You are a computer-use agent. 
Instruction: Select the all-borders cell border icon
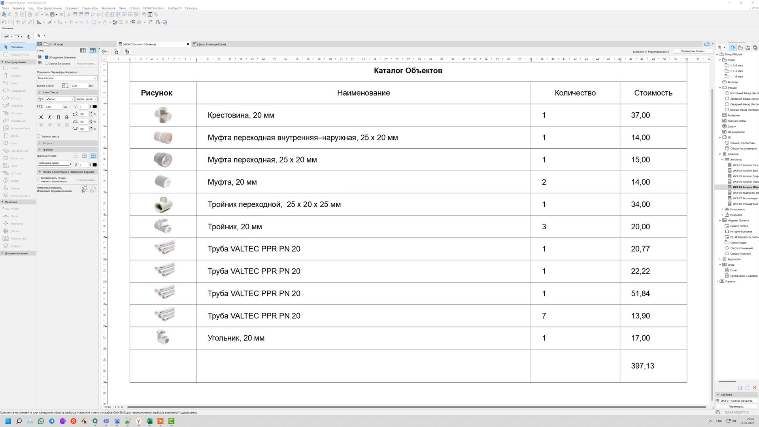(93, 156)
